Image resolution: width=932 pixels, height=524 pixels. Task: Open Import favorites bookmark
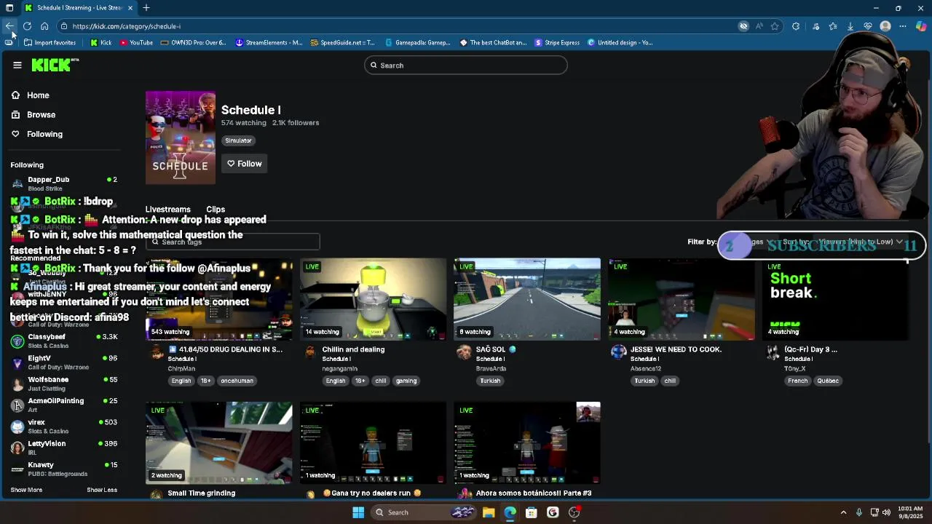pyautogui.click(x=50, y=42)
